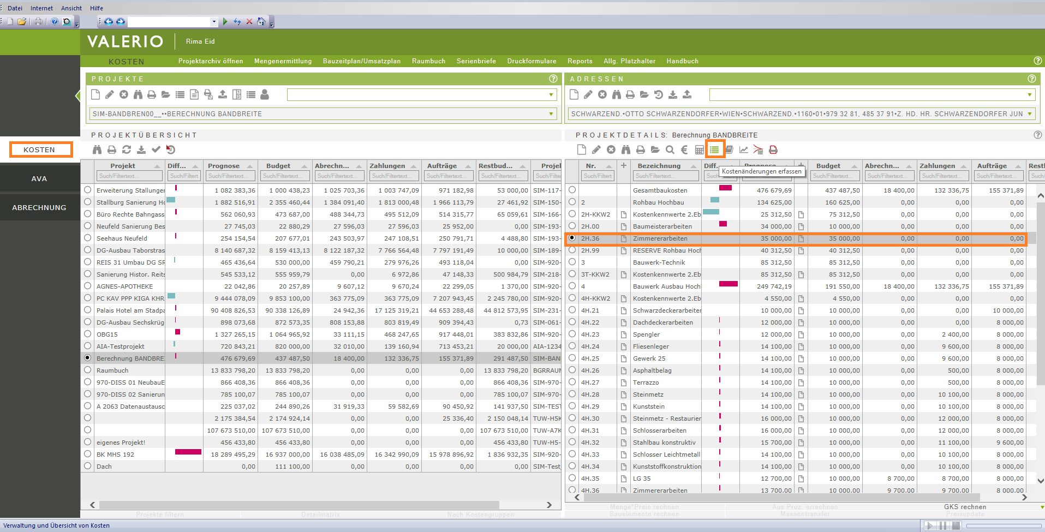The height and width of the screenshot is (532, 1045).
Task: Click the Prognose filter field in Projektübersicht
Action: point(230,176)
